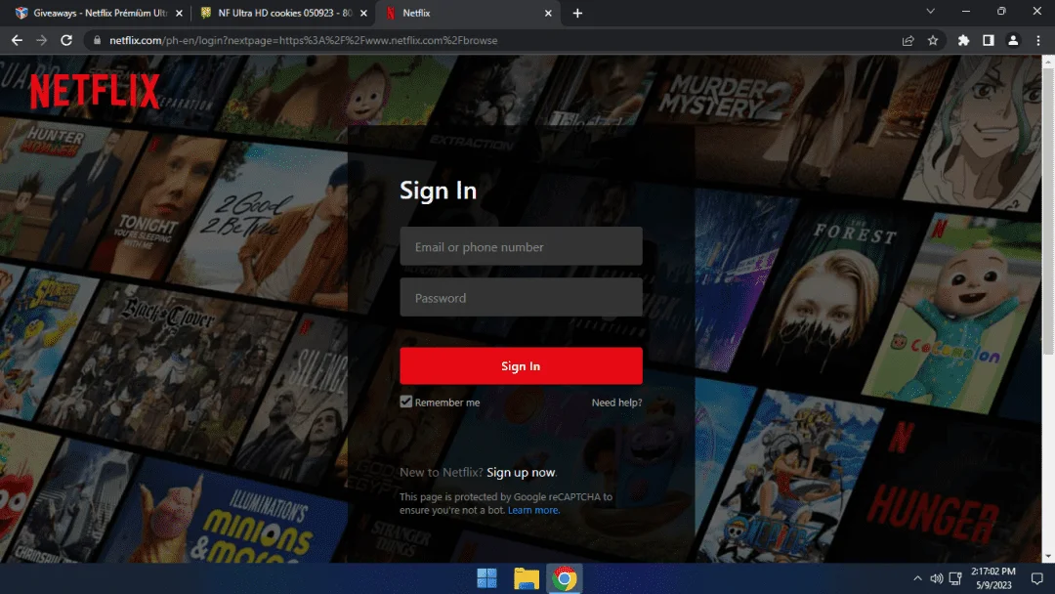Image resolution: width=1055 pixels, height=594 pixels.
Task: Bookmark this page with the star icon
Action: point(933,40)
